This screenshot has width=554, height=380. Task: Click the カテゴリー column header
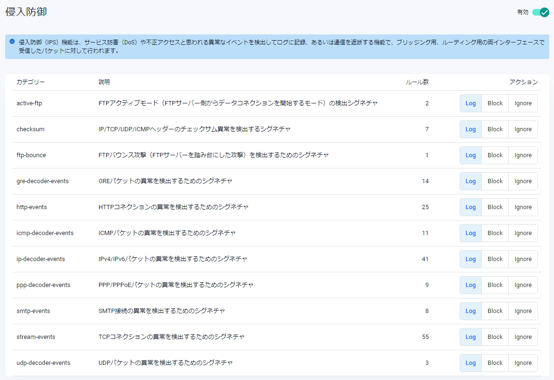[x=31, y=82]
